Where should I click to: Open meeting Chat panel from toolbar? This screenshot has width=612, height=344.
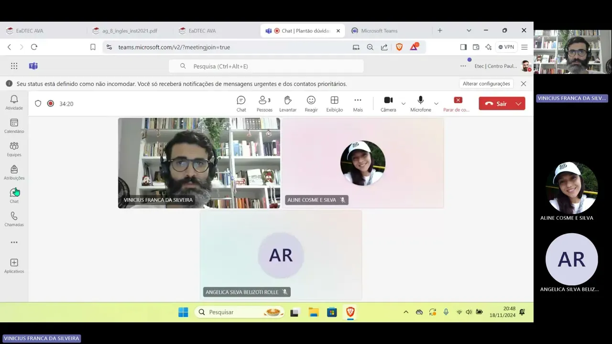(x=241, y=104)
